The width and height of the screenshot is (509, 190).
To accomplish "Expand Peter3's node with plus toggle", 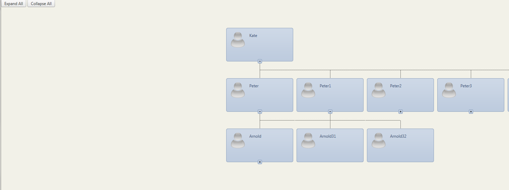I will [x=471, y=111].
